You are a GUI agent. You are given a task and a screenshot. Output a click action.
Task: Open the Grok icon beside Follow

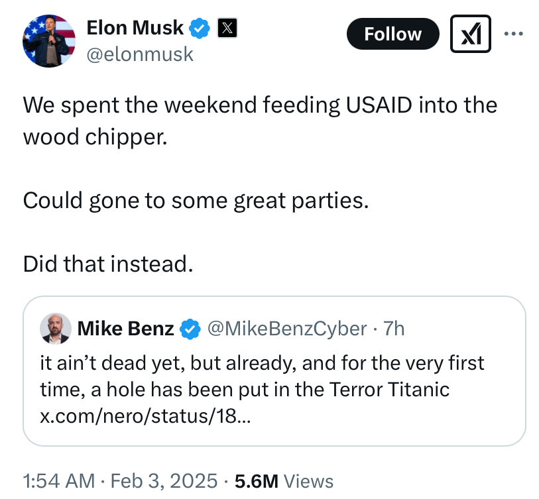[x=470, y=34]
